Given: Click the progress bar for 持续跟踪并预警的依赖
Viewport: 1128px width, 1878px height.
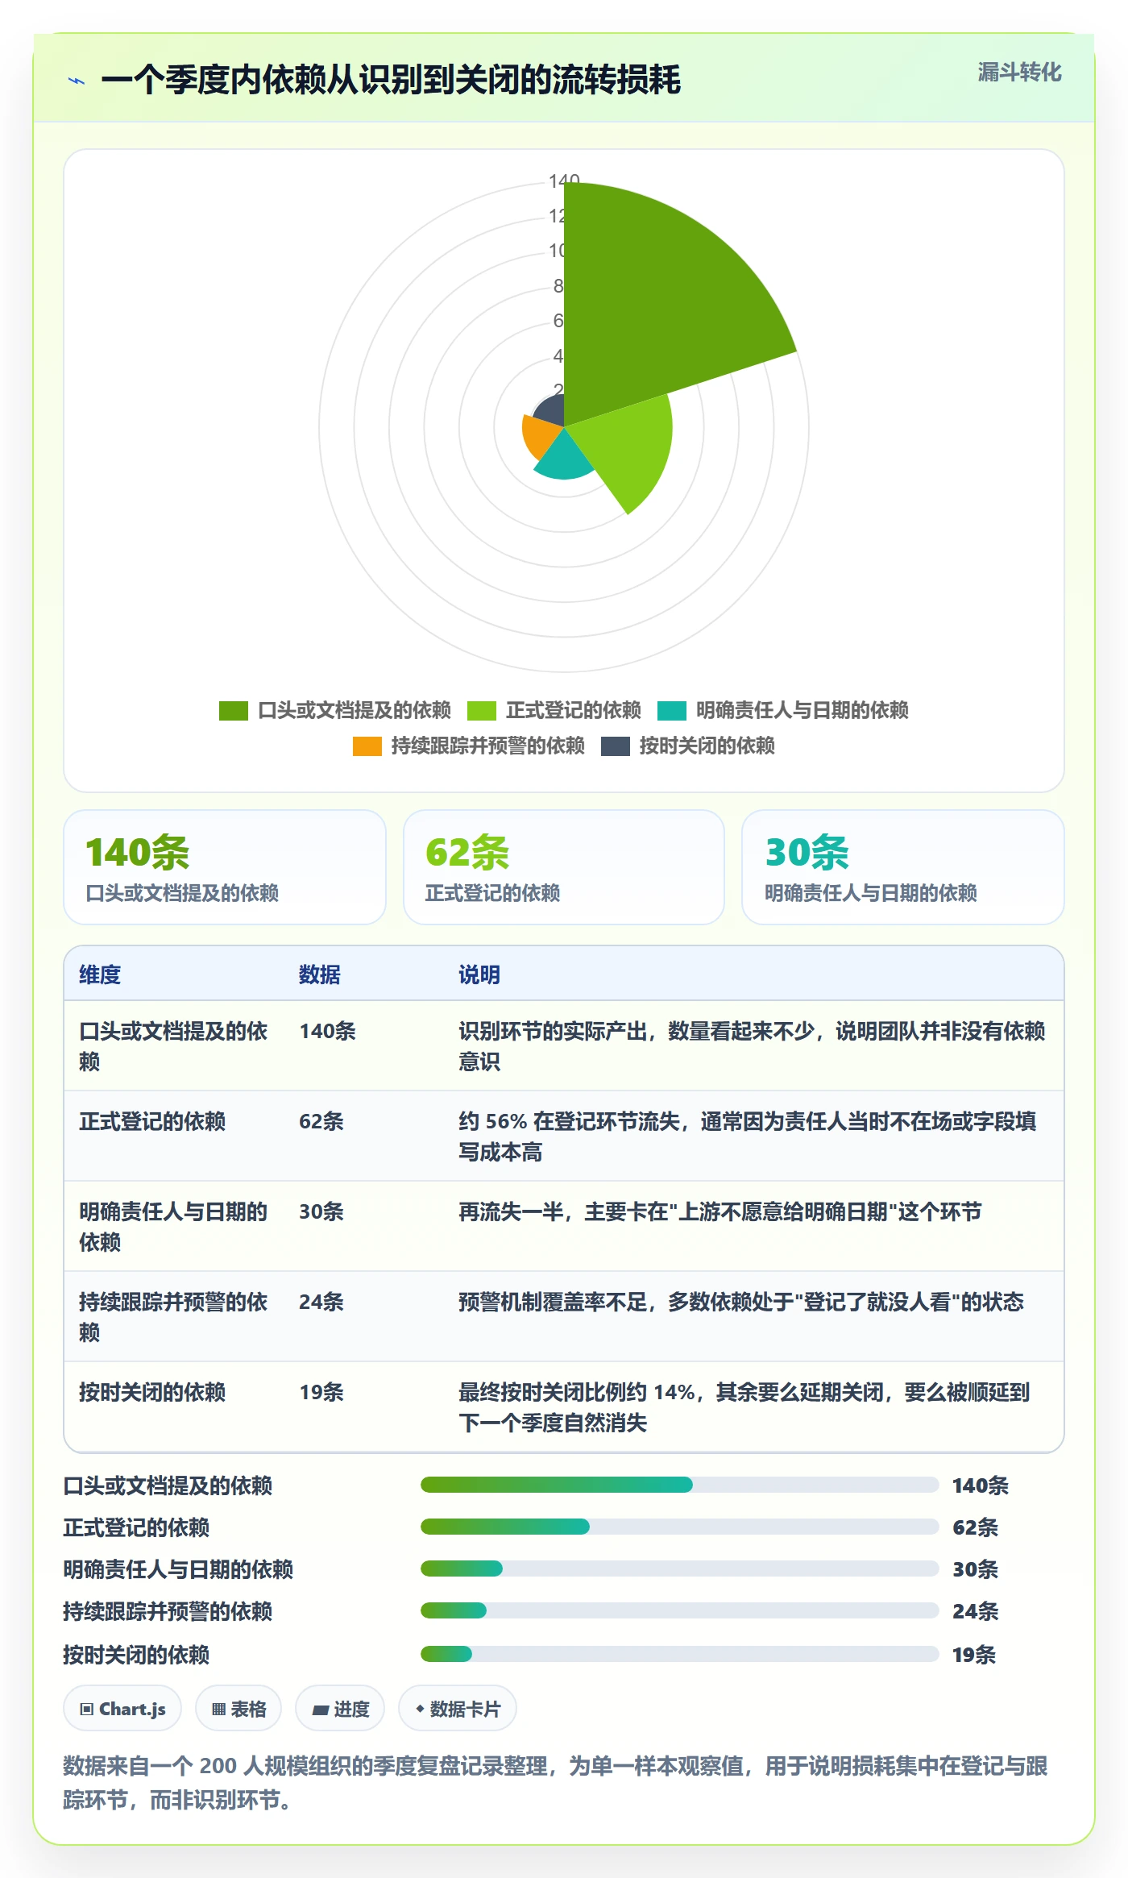Looking at the screenshot, I should point(680,1610).
